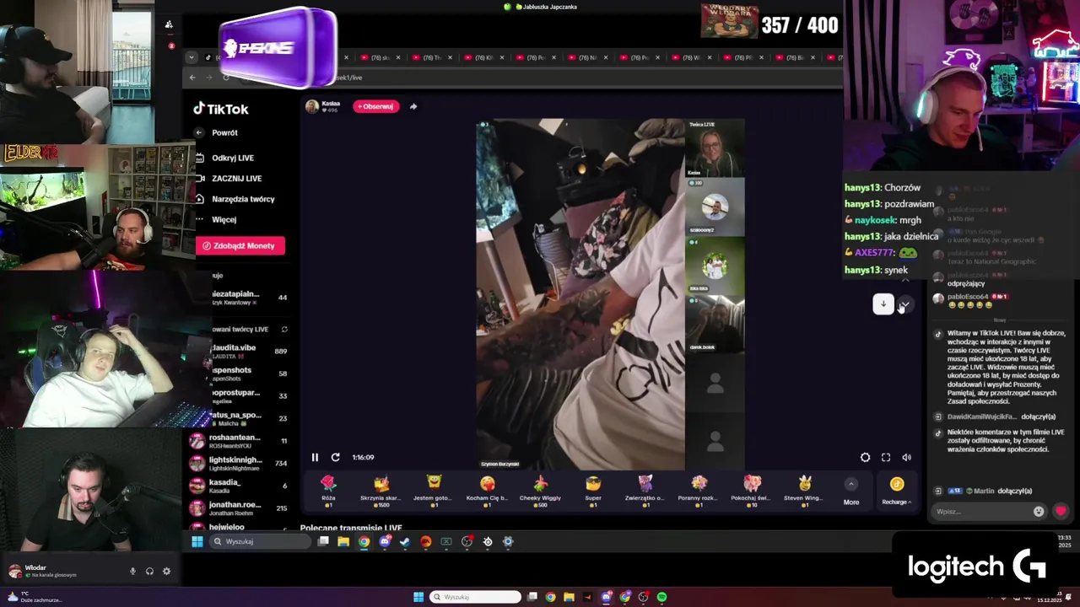Open lightskinnigh live channel
Screen dimensions: 1080x607
point(240,464)
